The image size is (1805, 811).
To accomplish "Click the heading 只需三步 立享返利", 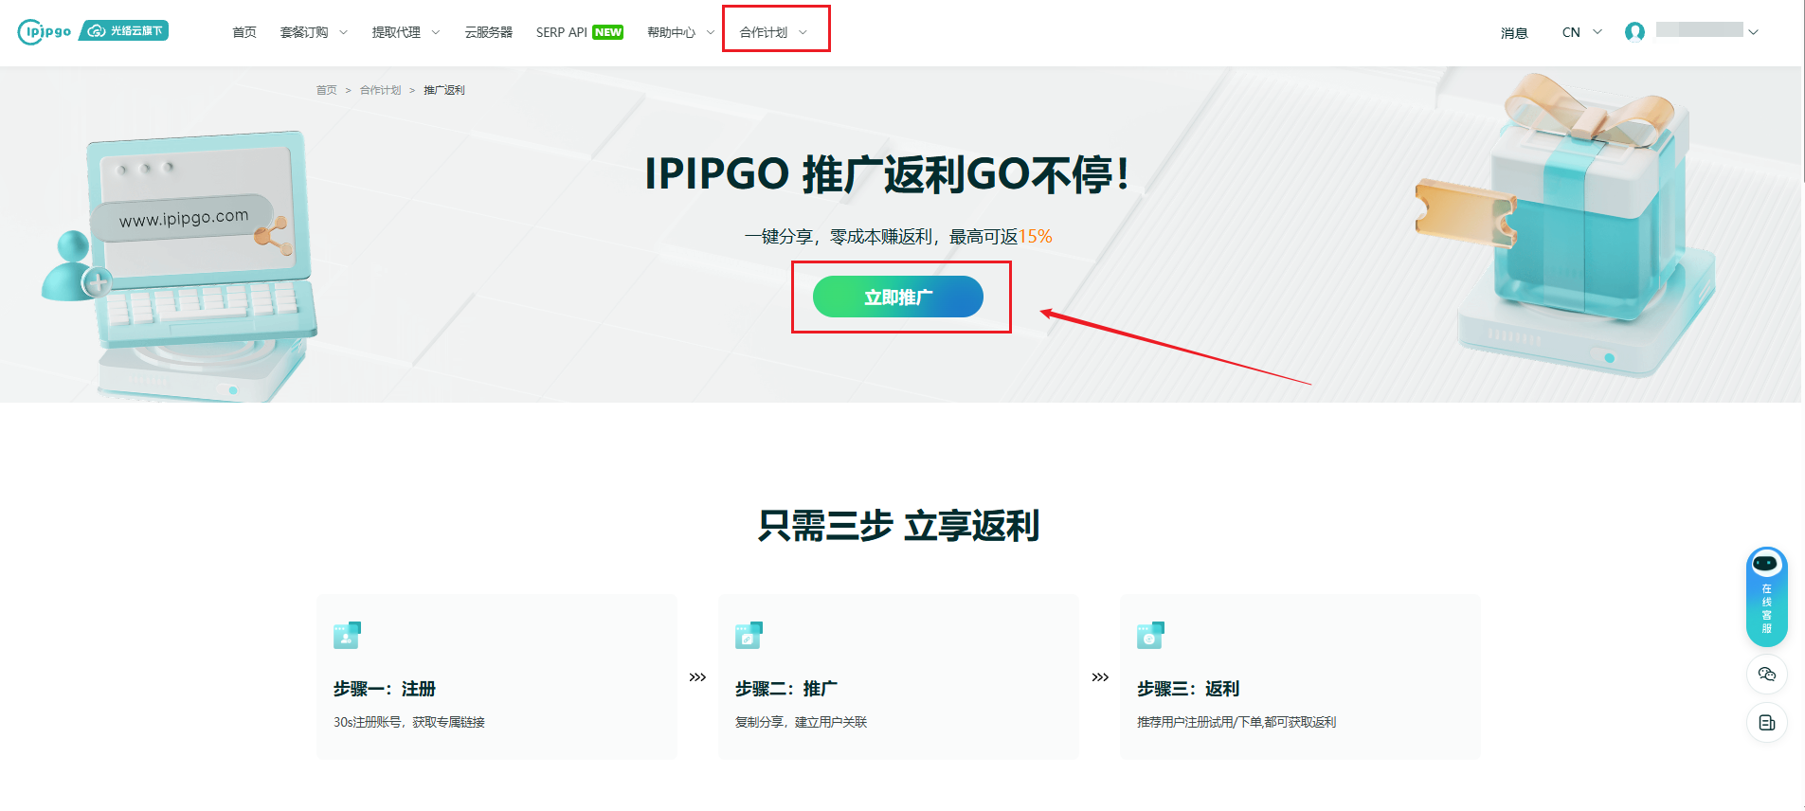I will click(x=898, y=526).
